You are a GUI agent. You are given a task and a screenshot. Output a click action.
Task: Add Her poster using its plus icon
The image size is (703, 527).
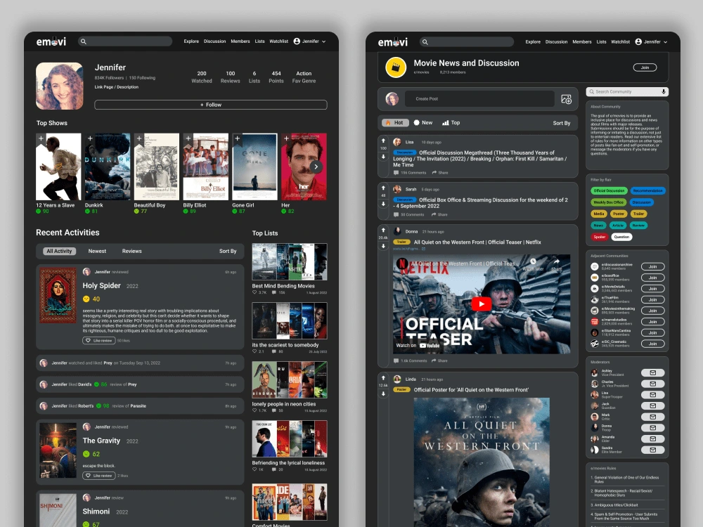point(287,138)
